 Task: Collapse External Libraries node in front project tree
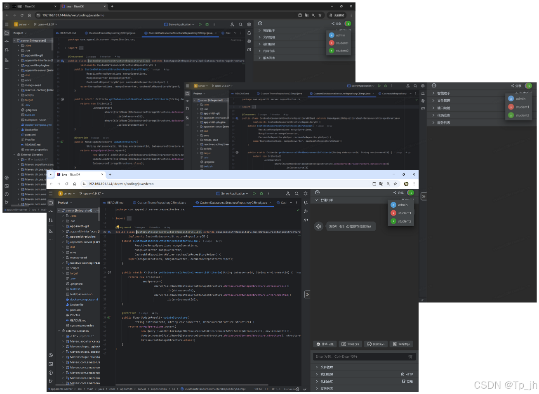(x=59, y=331)
